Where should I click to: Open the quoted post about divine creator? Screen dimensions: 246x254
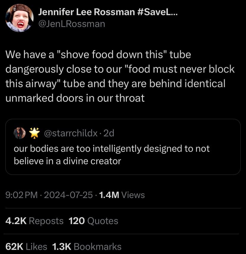click(x=122, y=154)
